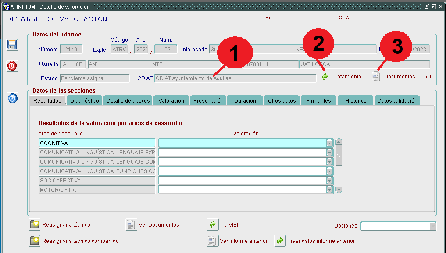Open the Documentos CDIAT document icon
The height and width of the screenshot is (253, 446).
point(376,77)
